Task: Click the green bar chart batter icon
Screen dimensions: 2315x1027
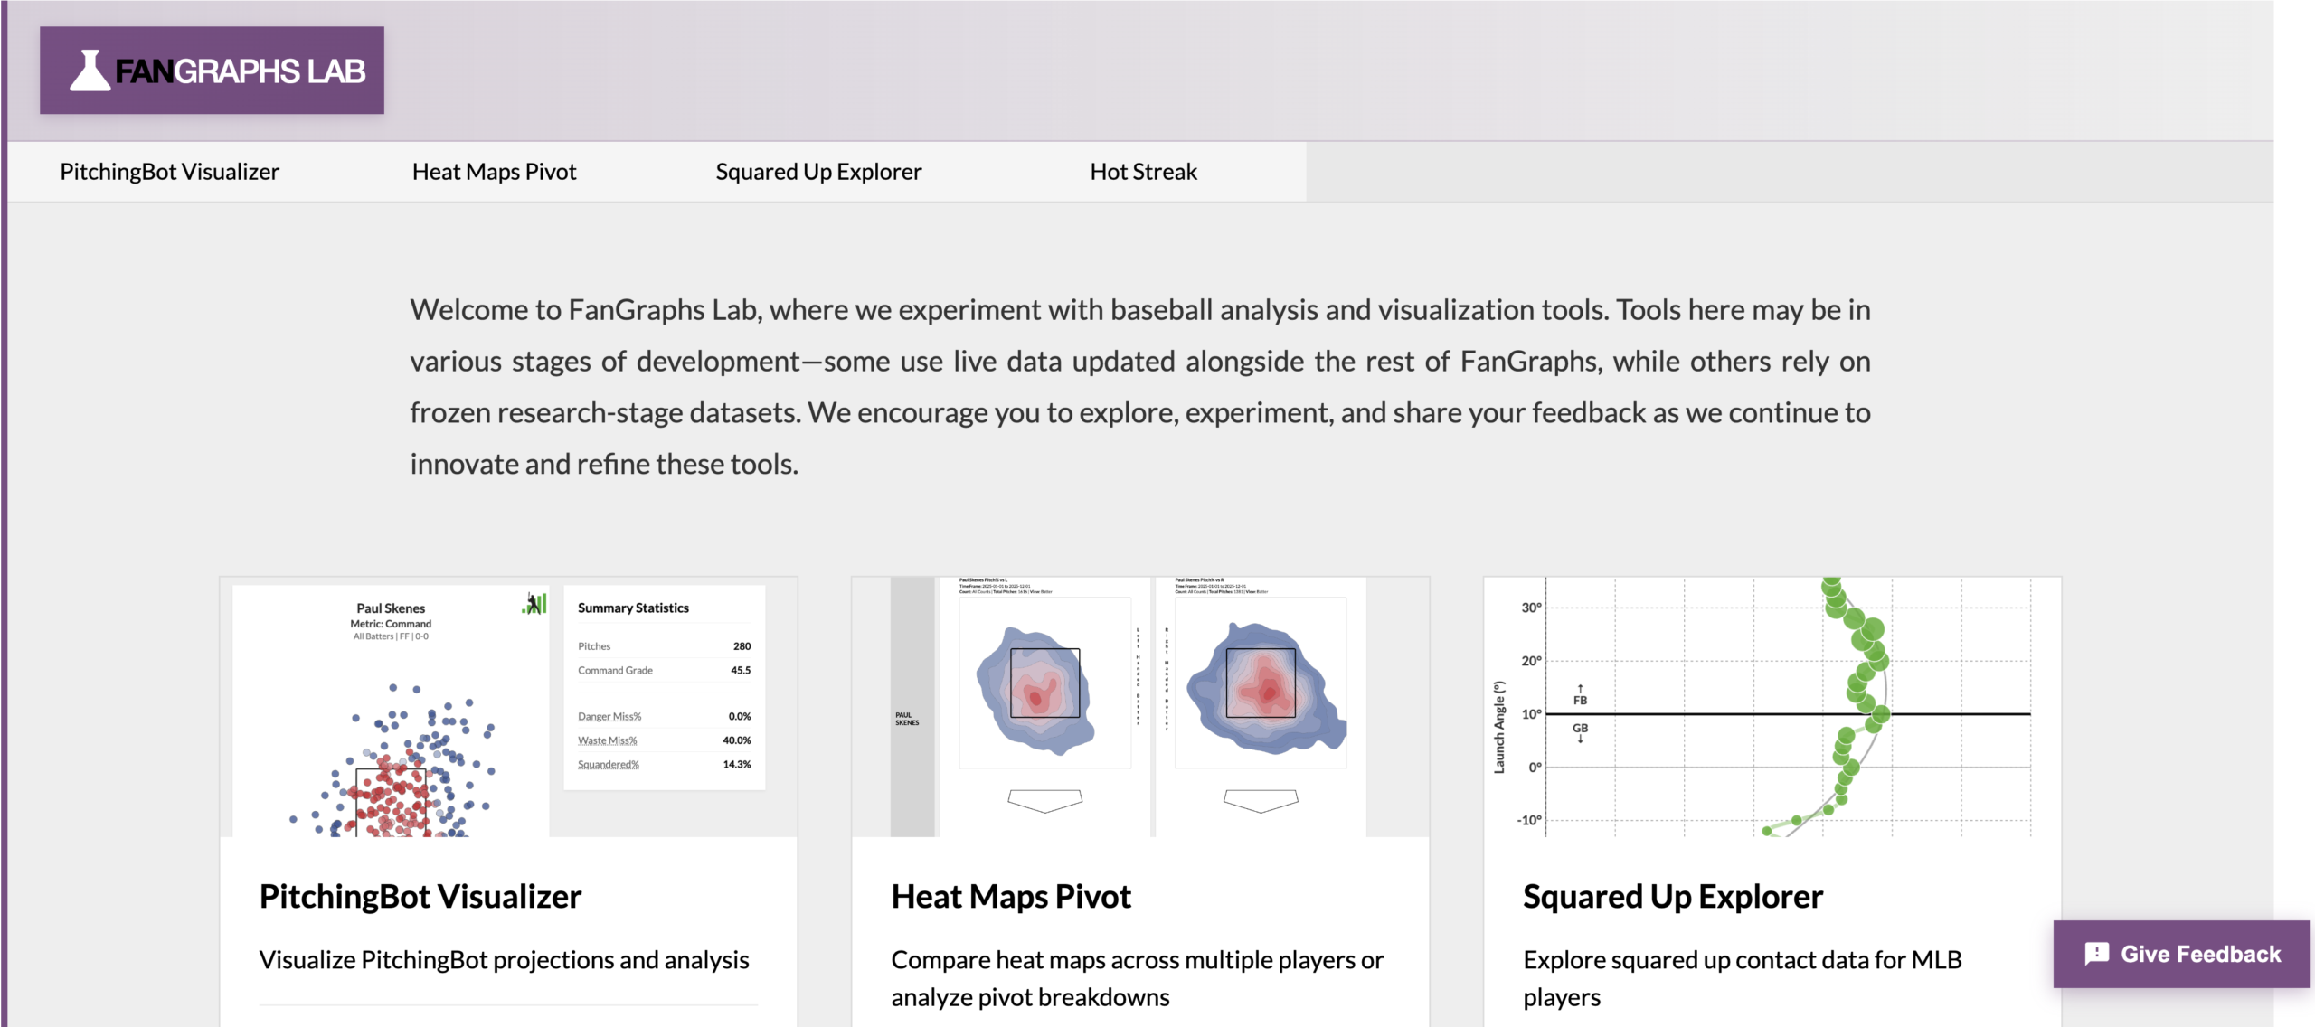Action: [534, 604]
